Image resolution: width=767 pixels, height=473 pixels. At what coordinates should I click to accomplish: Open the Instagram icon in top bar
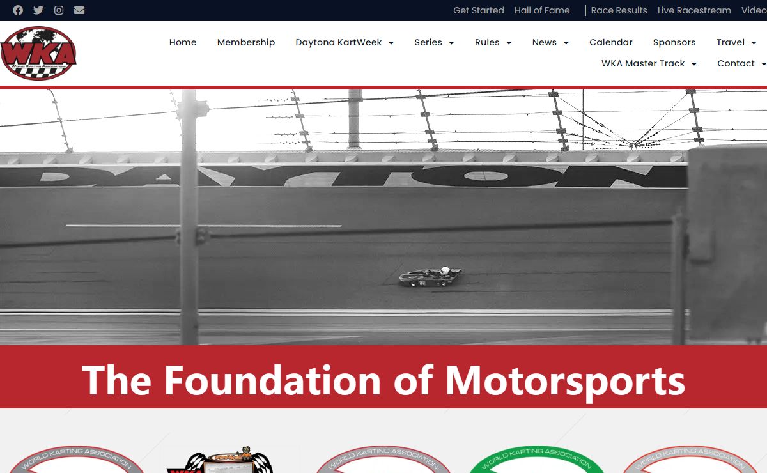59,10
